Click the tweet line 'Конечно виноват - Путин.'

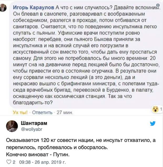[x=38, y=154]
